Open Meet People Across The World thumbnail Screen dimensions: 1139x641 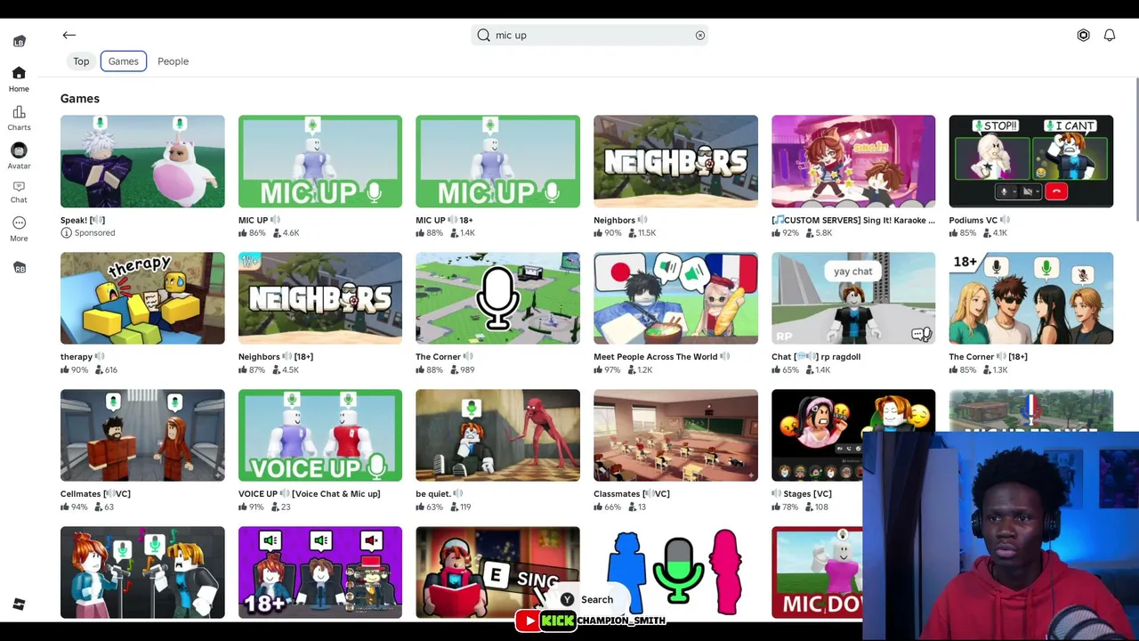coord(675,298)
